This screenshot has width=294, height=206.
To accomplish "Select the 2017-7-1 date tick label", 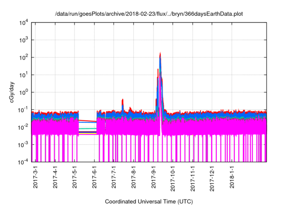I will click(x=114, y=177).
